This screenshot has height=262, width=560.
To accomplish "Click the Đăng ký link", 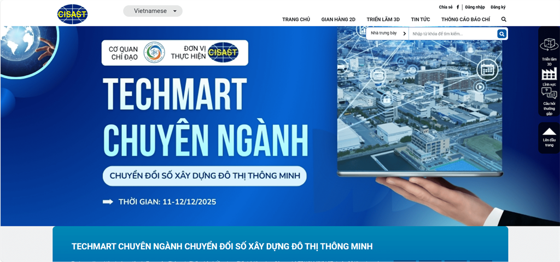I will [x=498, y=7].
